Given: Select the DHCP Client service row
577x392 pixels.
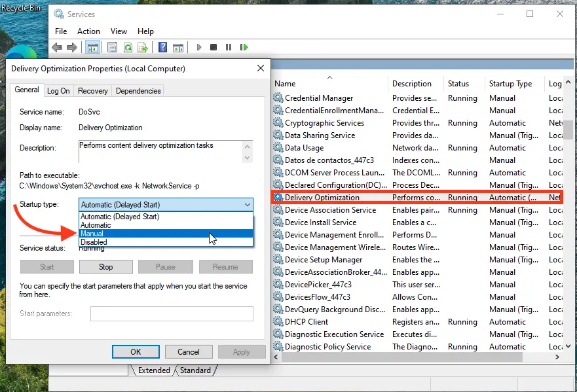Looking at the screenshot, I should [307, 322].
